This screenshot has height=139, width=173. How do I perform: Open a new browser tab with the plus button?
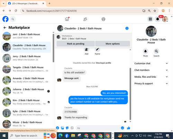49,3
